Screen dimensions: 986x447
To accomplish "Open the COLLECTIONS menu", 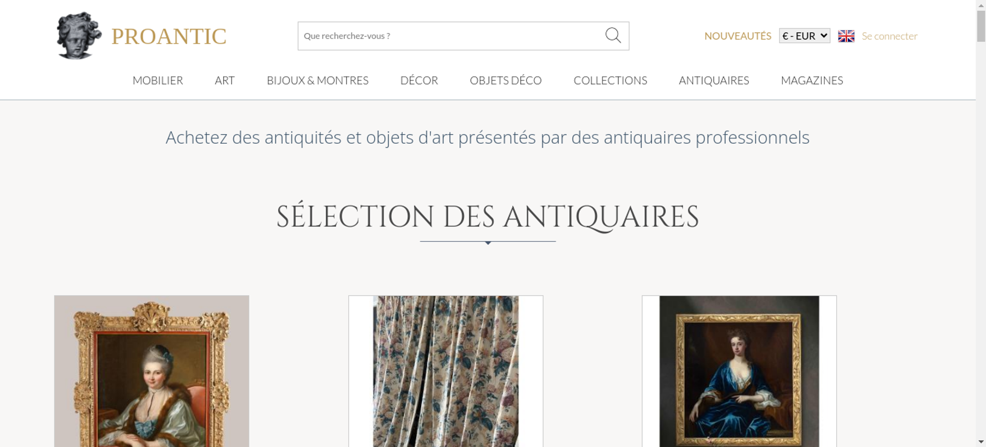I will point(610,80).
